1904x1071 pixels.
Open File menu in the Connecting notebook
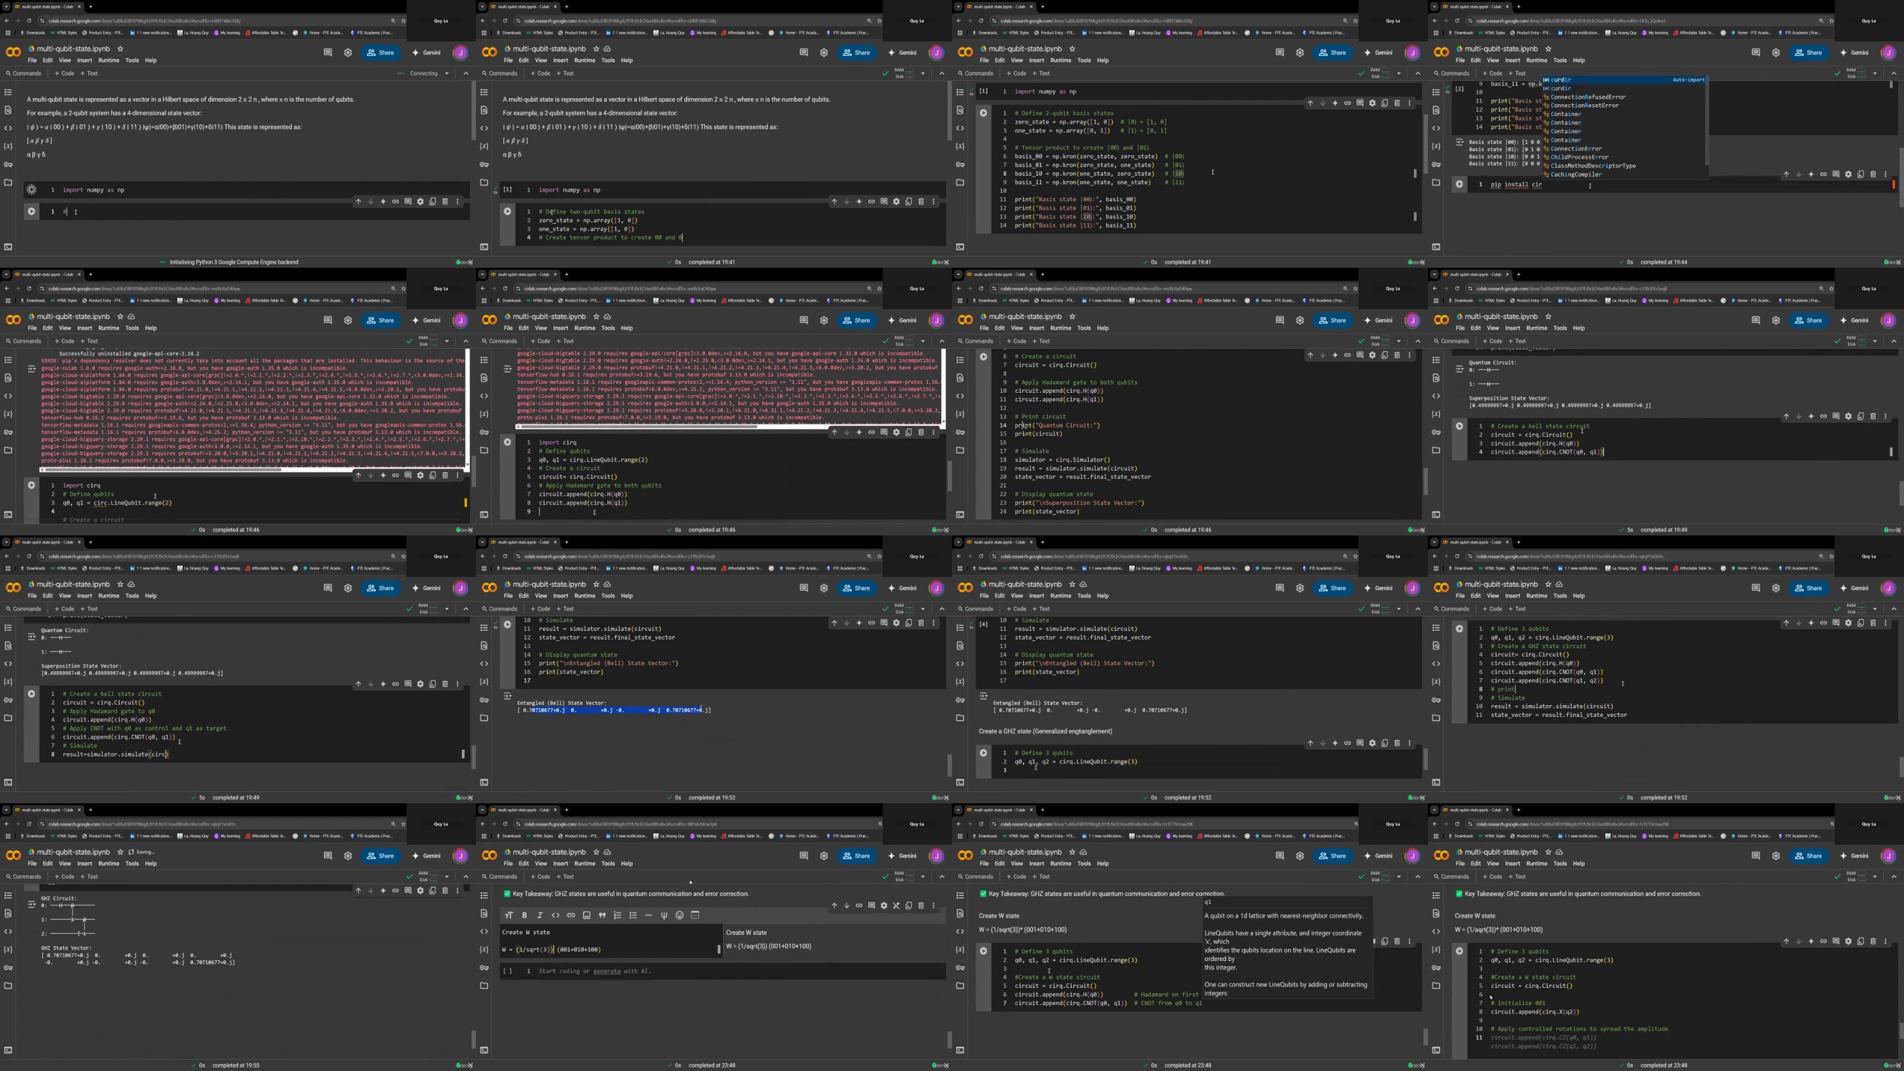tap(32, 61)
